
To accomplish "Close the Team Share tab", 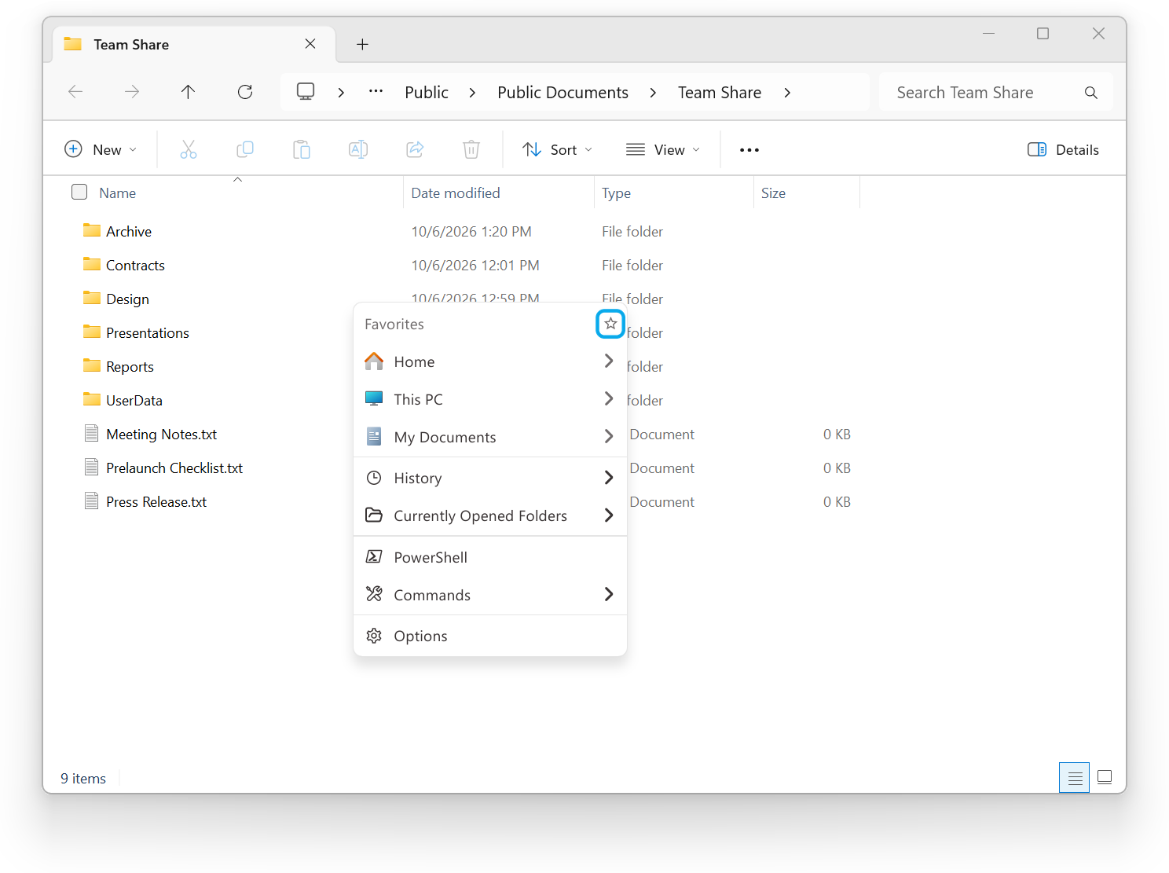I will pos(310,44).
